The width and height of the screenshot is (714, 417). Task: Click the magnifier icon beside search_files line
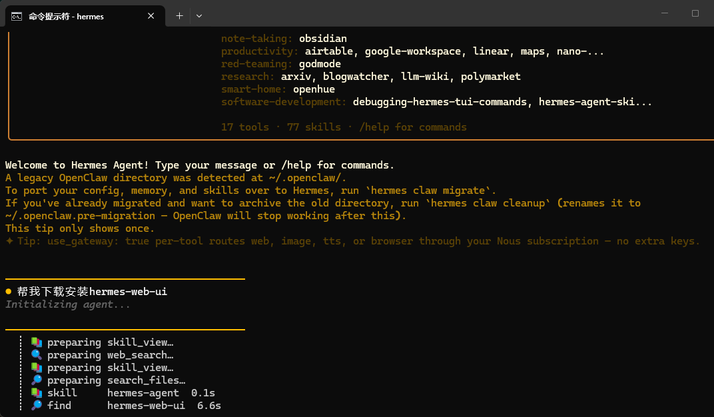pyautogui.click(x=37, y=380)
